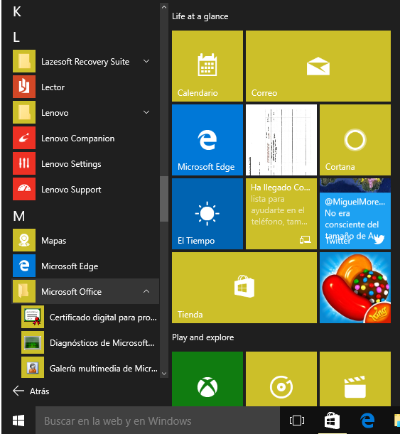Click the Windows Start button
400x434 pixels.
pos(18,421)
